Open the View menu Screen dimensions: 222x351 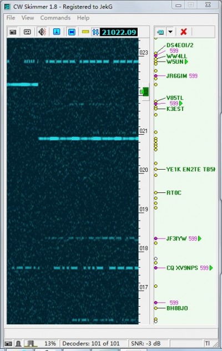point(28,18)
